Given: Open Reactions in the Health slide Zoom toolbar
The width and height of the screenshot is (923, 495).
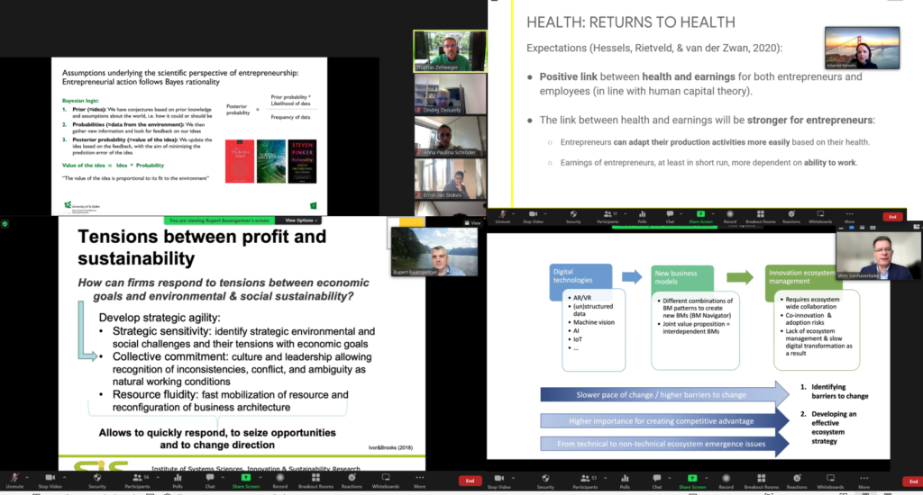Looking at the screenshot, I should (x=791, y=217).
